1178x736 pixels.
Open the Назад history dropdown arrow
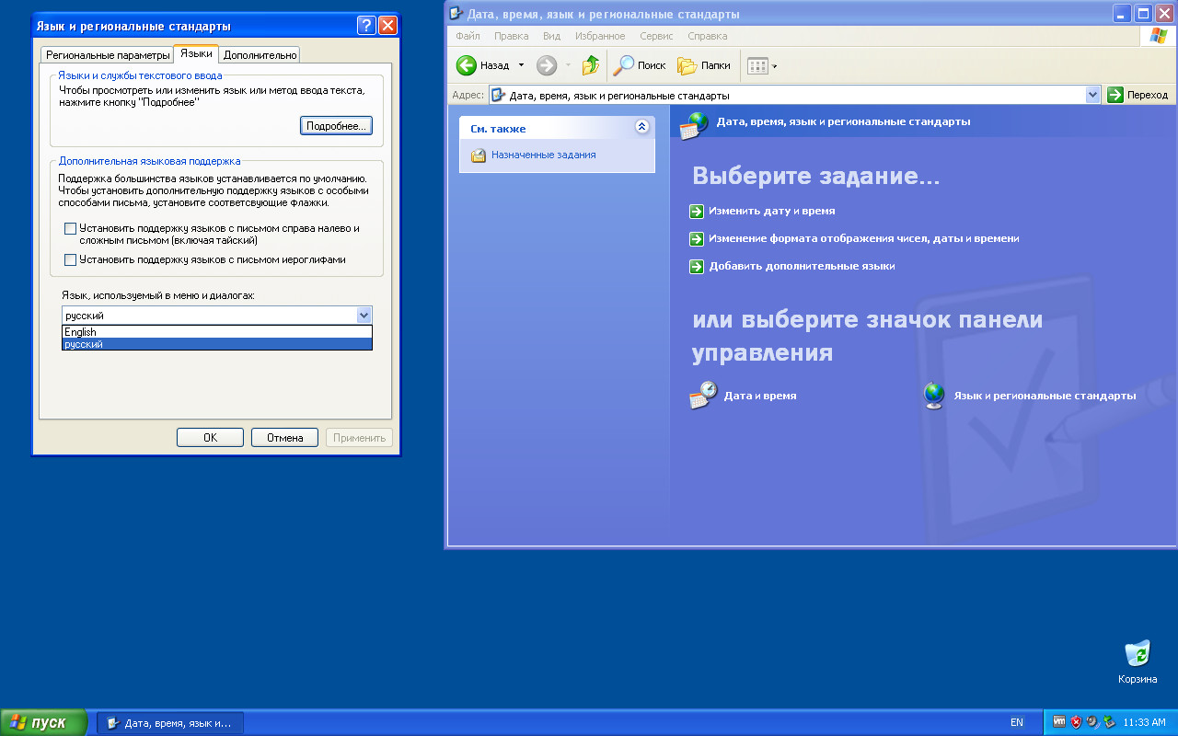(521, 65)
